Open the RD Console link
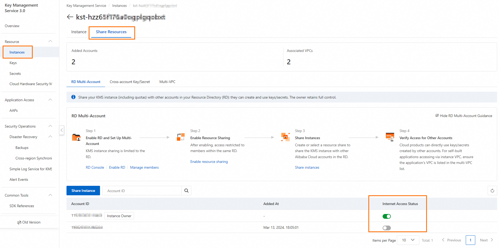Screen dimensions: 499x248 [95, 167]
